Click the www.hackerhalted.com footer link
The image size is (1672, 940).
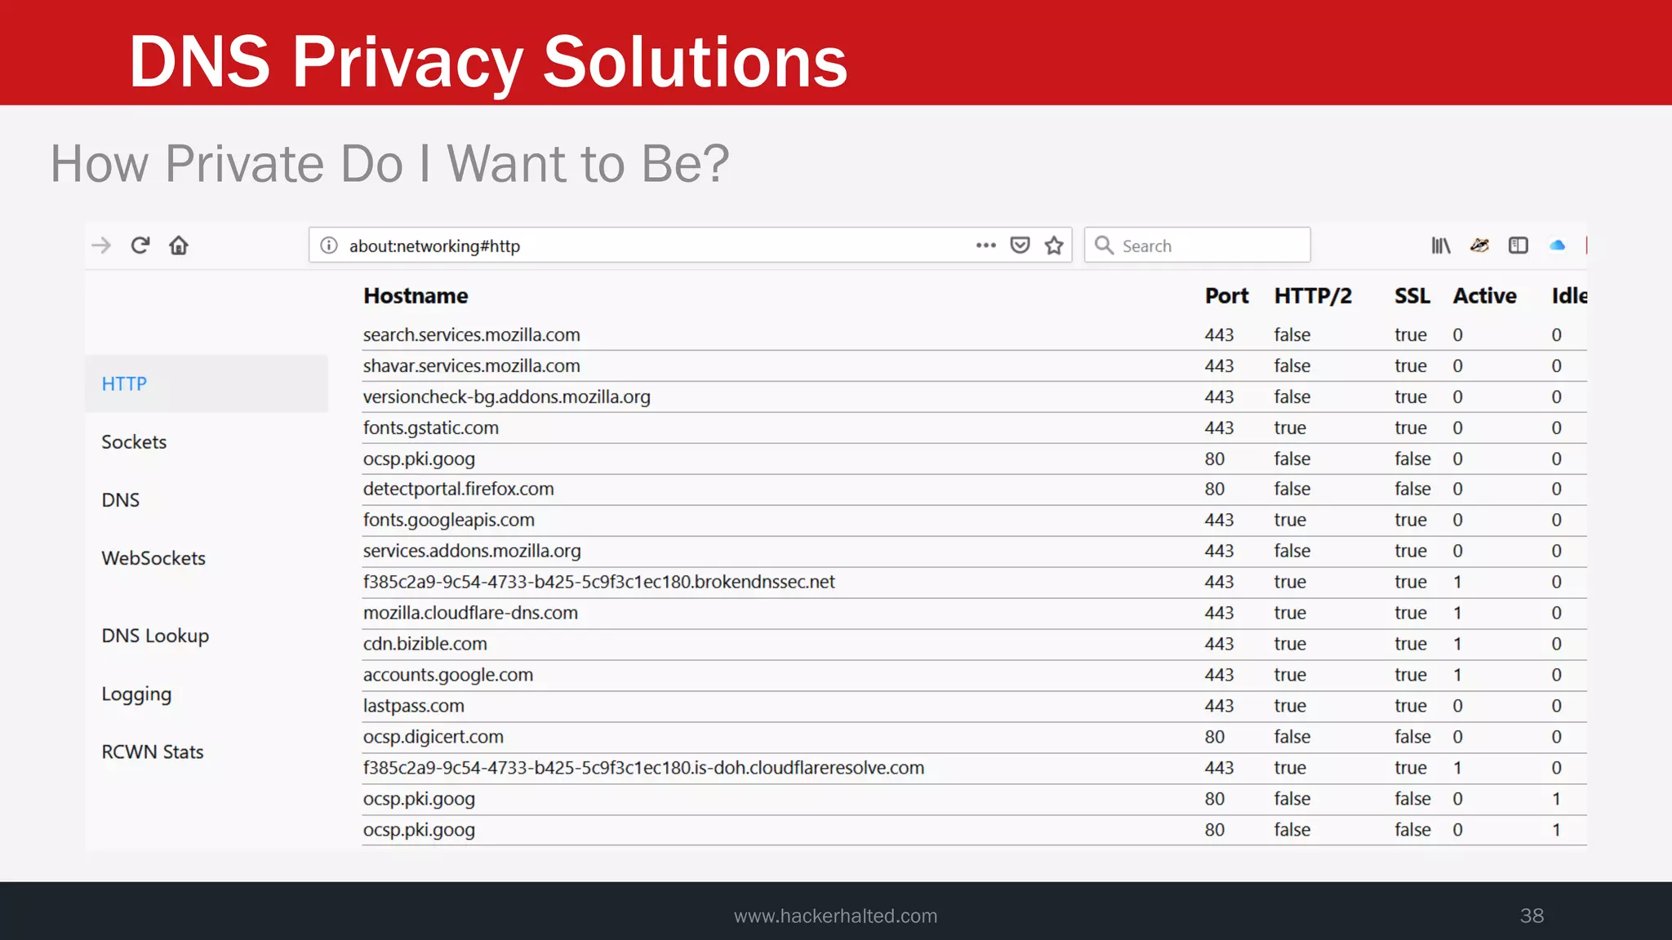point(835,916)
